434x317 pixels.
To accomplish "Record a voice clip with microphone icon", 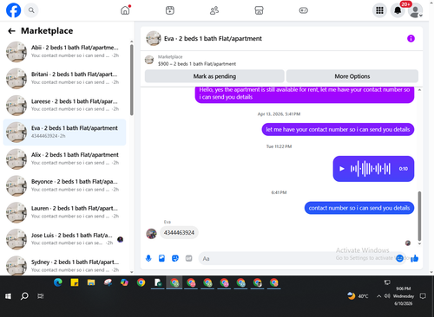I will pyautogui.click(x=148, y=258).
